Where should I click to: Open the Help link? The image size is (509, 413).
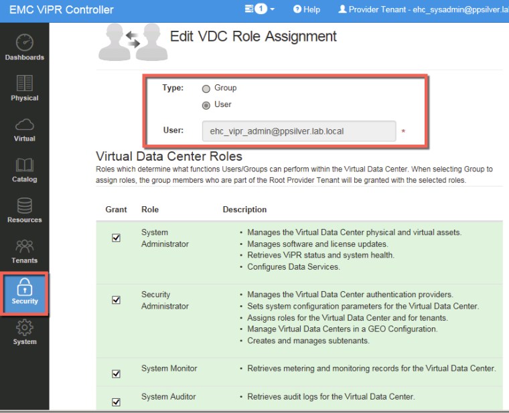click(x=307, y=9)
